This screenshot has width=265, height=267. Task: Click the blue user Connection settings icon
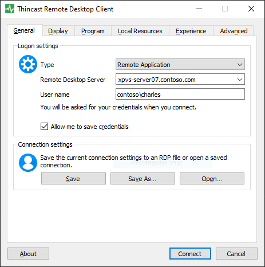coord(28,163)
